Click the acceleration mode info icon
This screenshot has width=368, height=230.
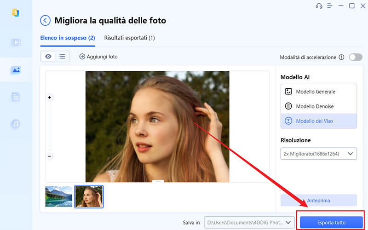341,57
